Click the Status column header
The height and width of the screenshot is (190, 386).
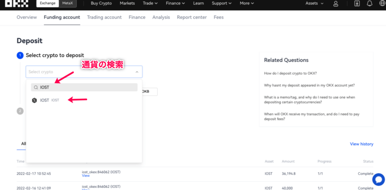tap(368, 161)
